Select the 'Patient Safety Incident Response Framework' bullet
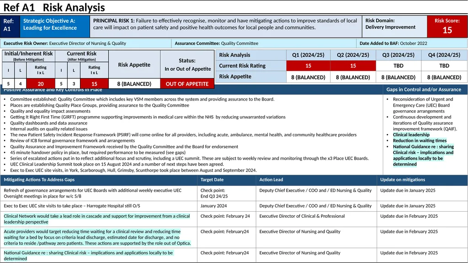Viewport: 468px width, 263px height. [183, 135]
